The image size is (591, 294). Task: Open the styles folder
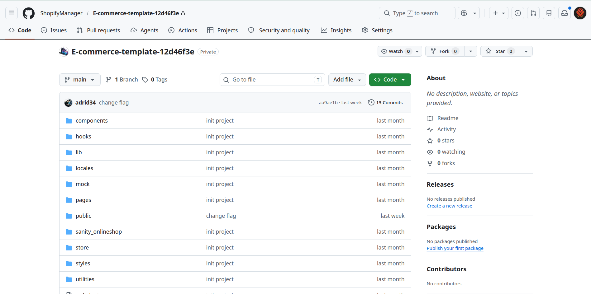[x=83, y=264]
